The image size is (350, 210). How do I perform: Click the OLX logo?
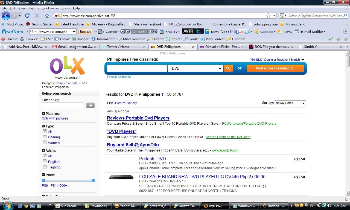(x=67, y=65)
